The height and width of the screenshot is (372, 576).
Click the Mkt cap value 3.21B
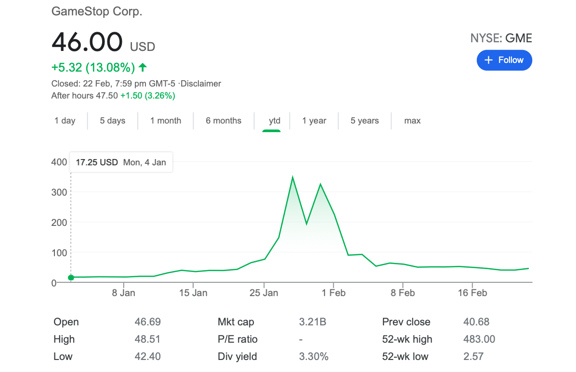pyautogui.click(x=313, y=322)
